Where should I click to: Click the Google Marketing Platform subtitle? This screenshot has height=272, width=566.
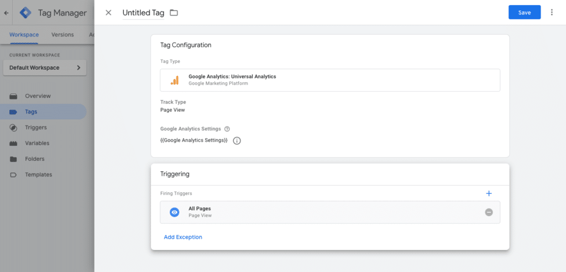pos(218,83)
